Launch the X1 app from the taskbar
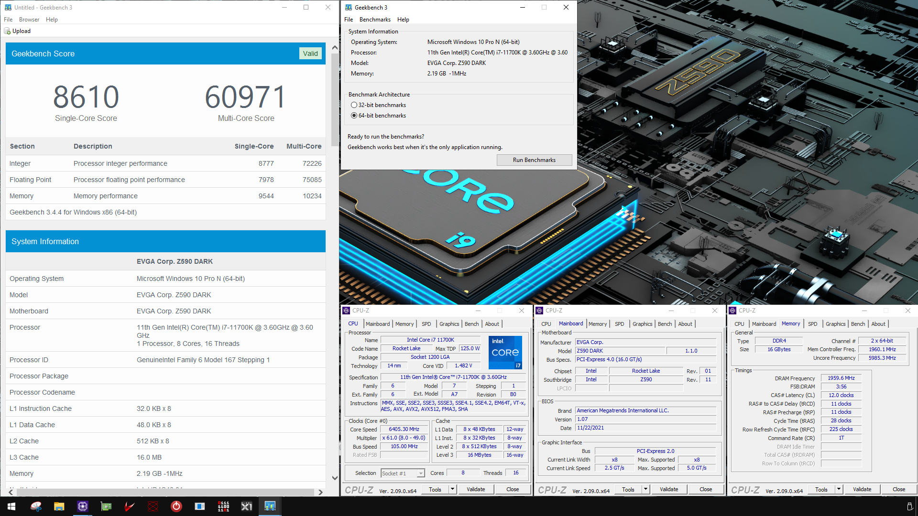The width and height of the screenshot is (918, 516). click(x=247, y=506)
